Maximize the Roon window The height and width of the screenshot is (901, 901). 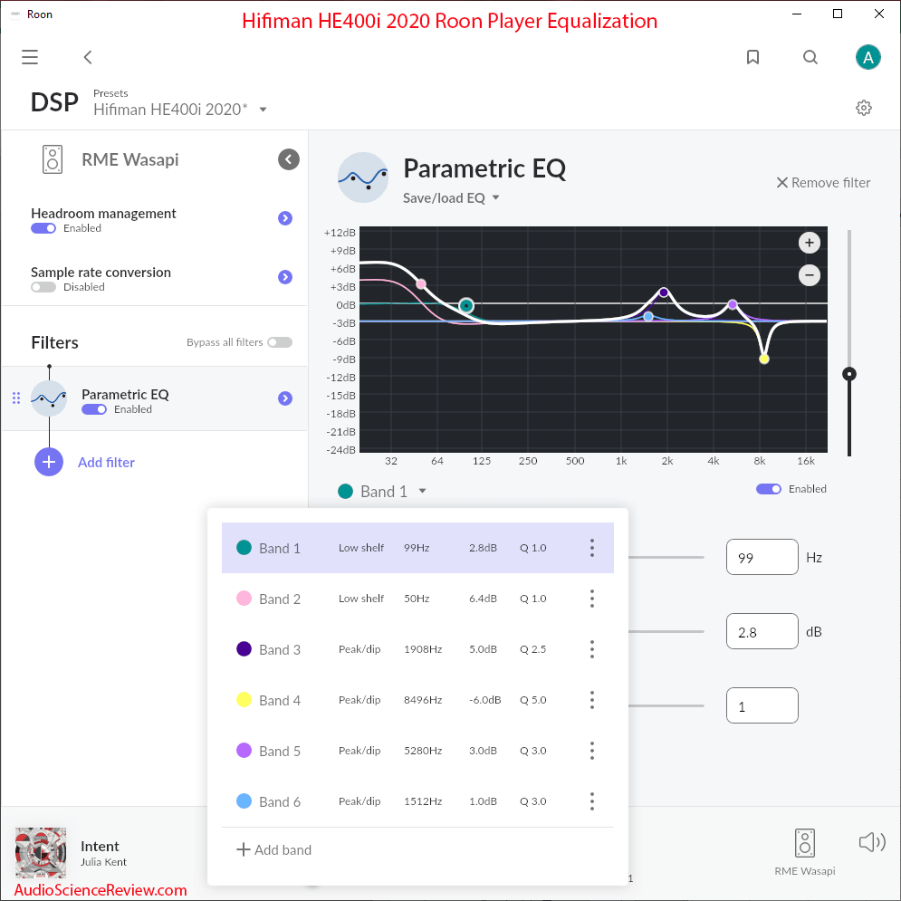tap(838, 14)
